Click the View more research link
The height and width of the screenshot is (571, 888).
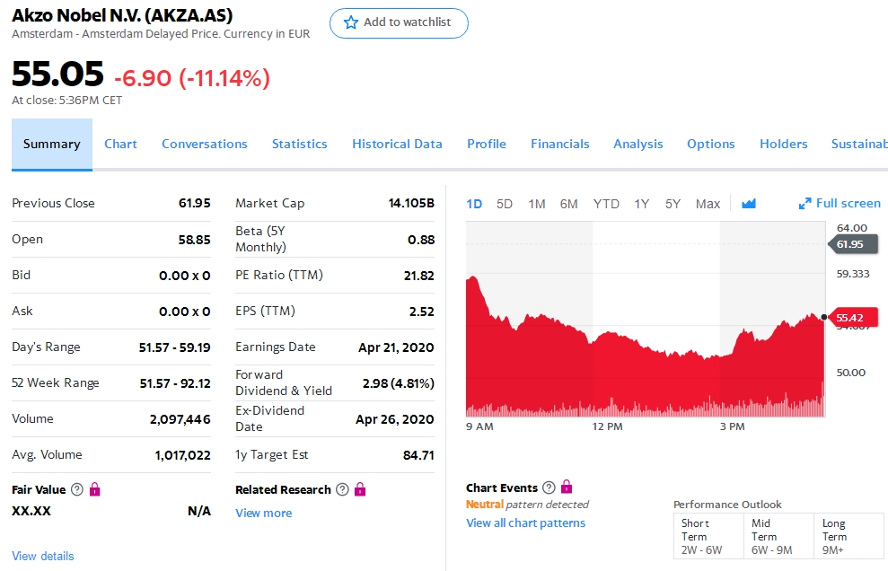pos(263,513)
